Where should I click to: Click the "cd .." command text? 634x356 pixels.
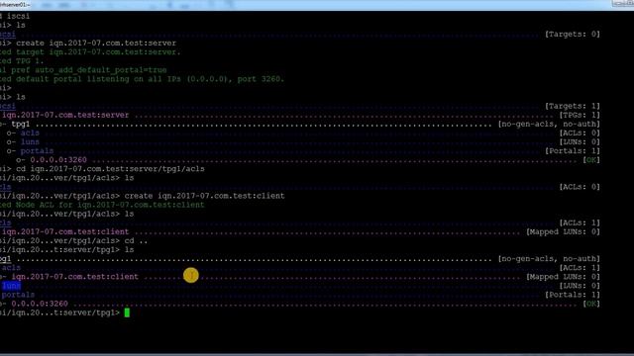(136, 240)
